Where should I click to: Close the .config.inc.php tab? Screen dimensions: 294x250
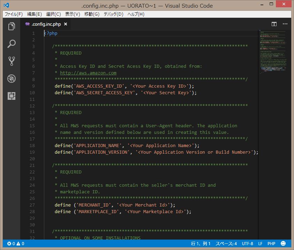pyautogui.click(x=66, y=24)
